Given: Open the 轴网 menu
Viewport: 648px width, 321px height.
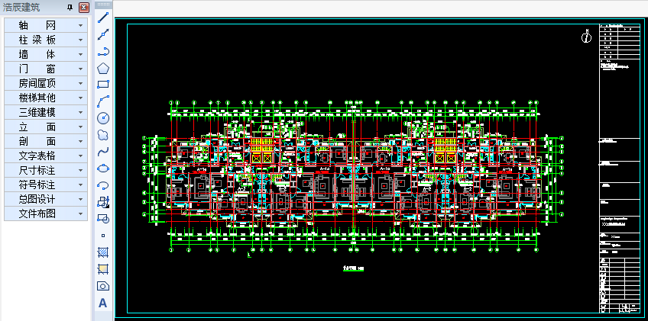Looking at the screenshot, I should [x=46, y=25].
